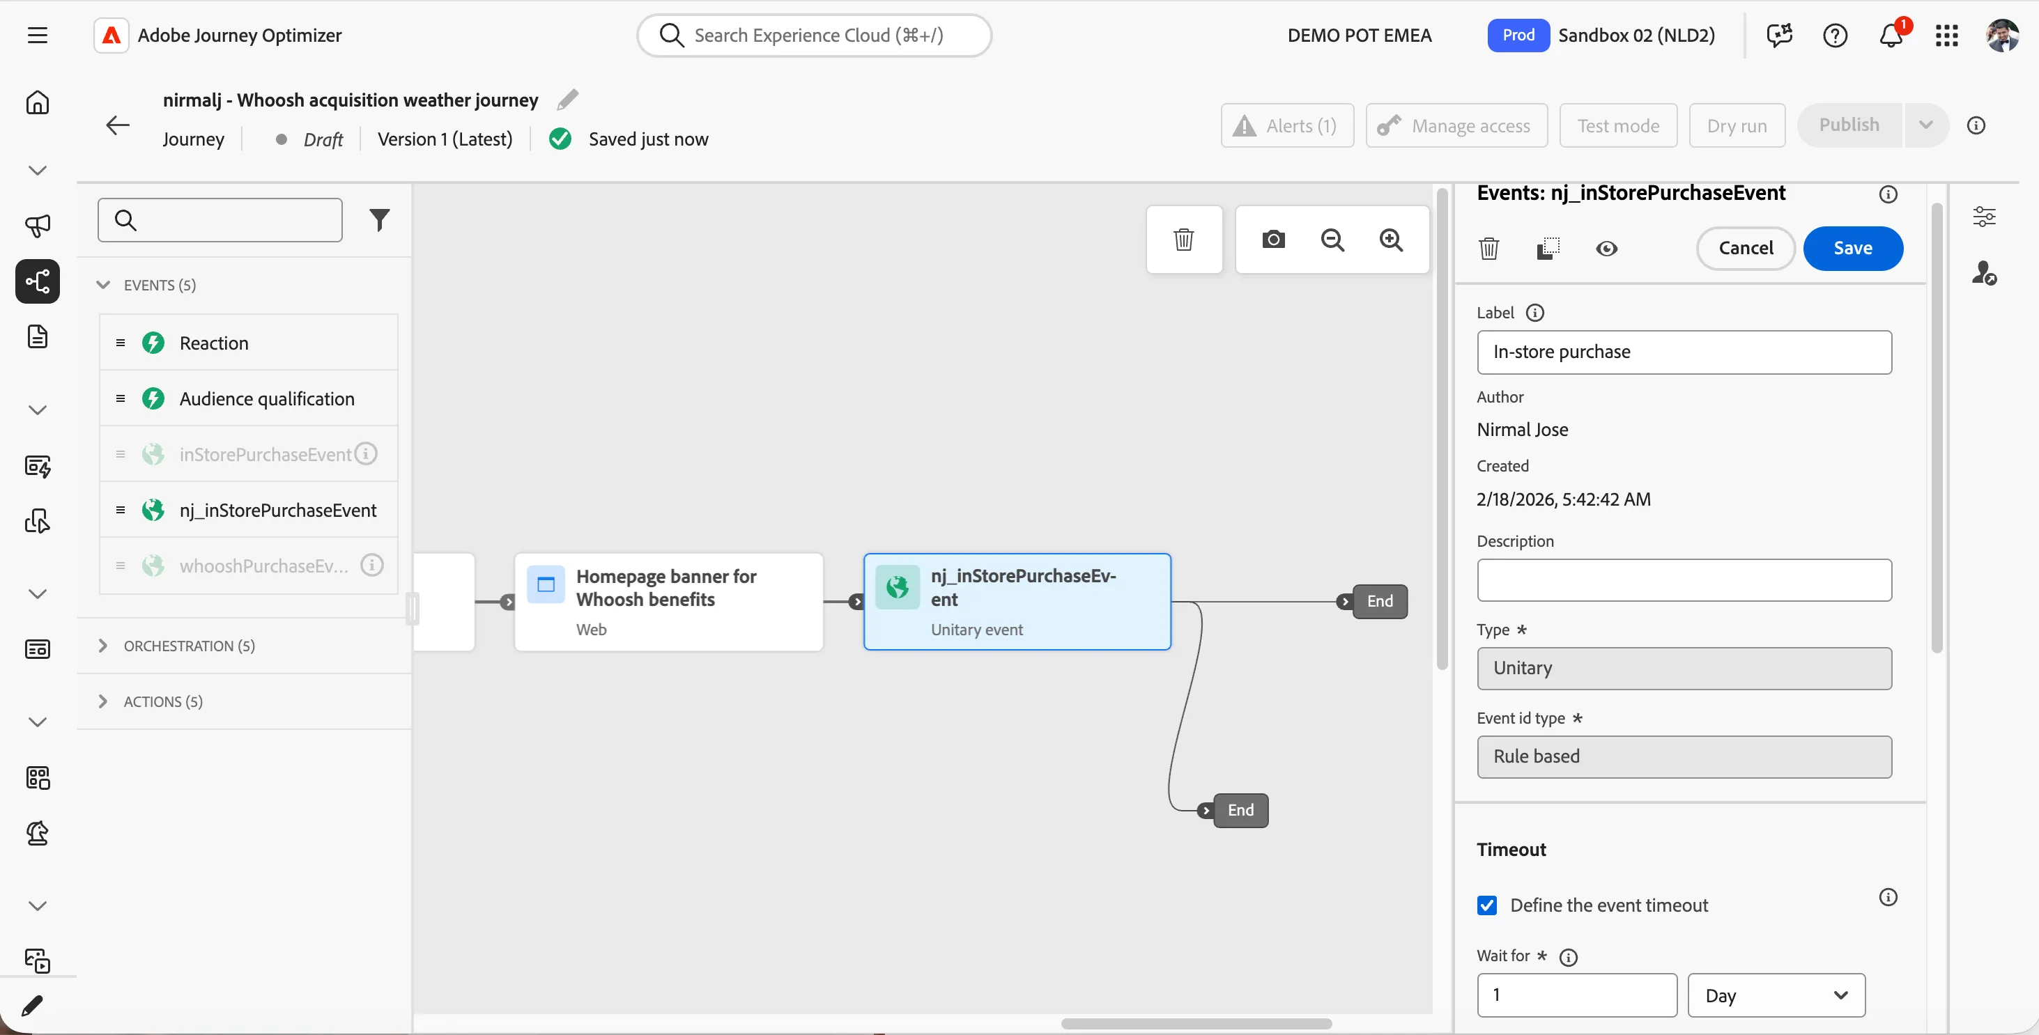Open Alerts (1)

point(1287,125)
